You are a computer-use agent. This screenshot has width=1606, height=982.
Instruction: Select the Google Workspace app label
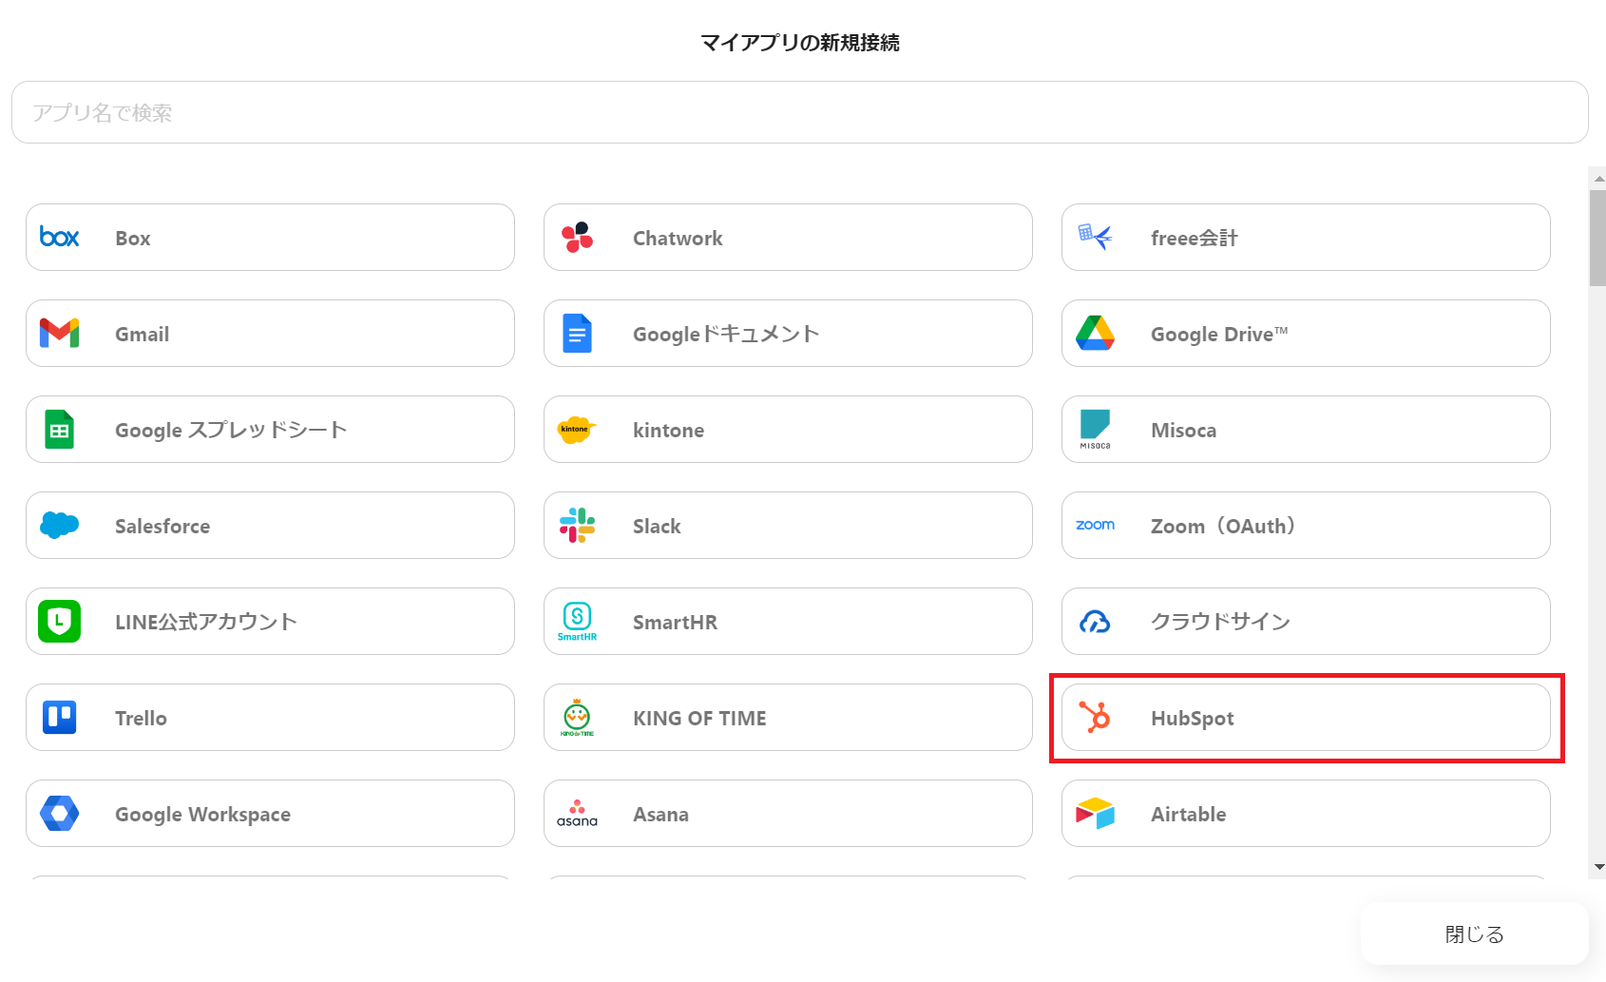pyautogui.click(x=203, y=815)
